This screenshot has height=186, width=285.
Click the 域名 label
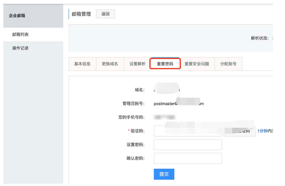point(140,90)
